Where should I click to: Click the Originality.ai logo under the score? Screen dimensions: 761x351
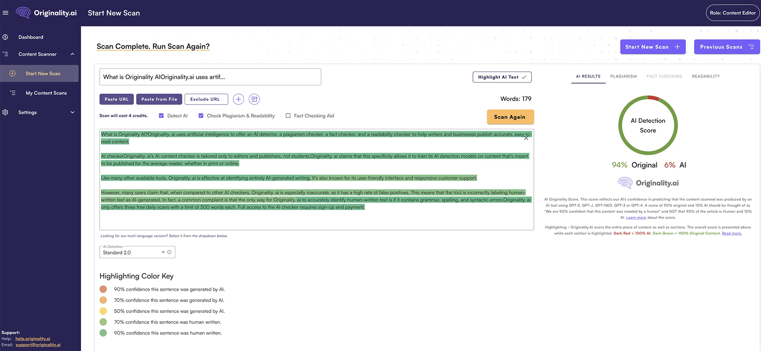point(648,183)
